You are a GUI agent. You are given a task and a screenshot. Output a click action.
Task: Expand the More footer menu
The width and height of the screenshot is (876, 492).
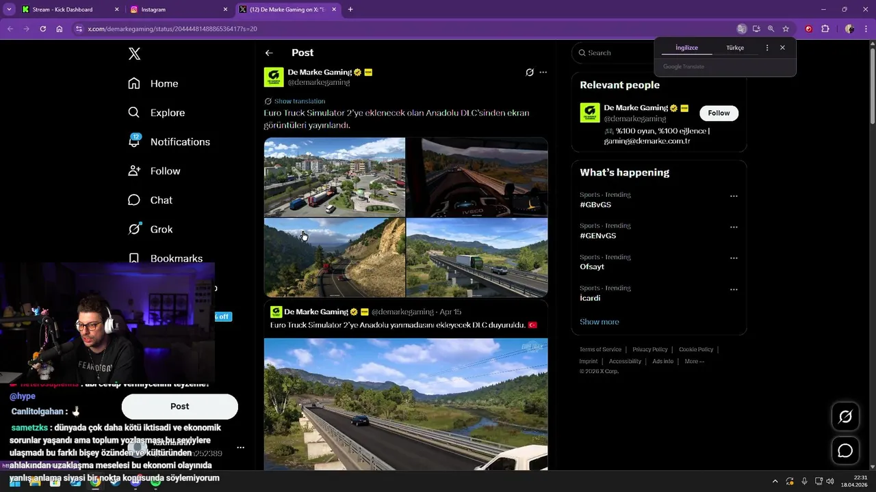tap(694, 361)
